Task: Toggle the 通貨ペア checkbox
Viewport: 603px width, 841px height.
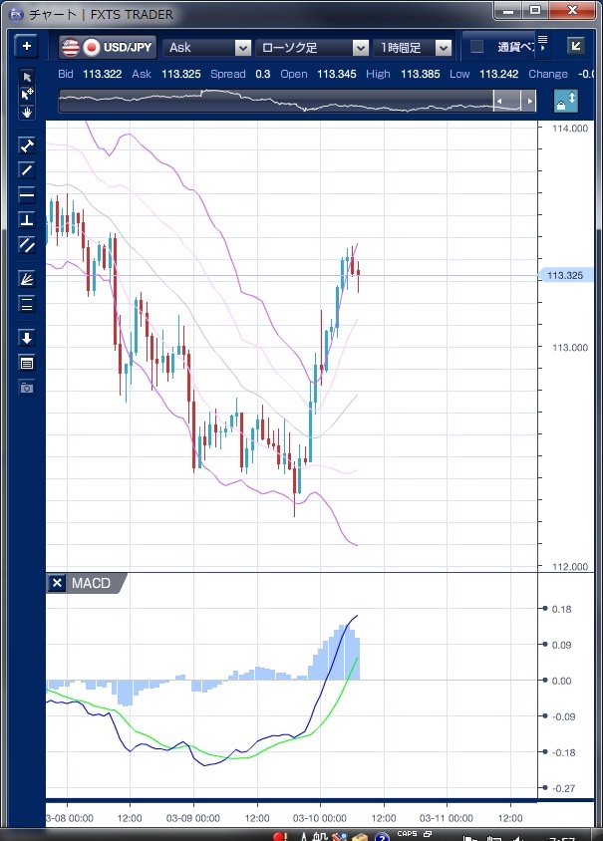Action: tap(476, 47)
